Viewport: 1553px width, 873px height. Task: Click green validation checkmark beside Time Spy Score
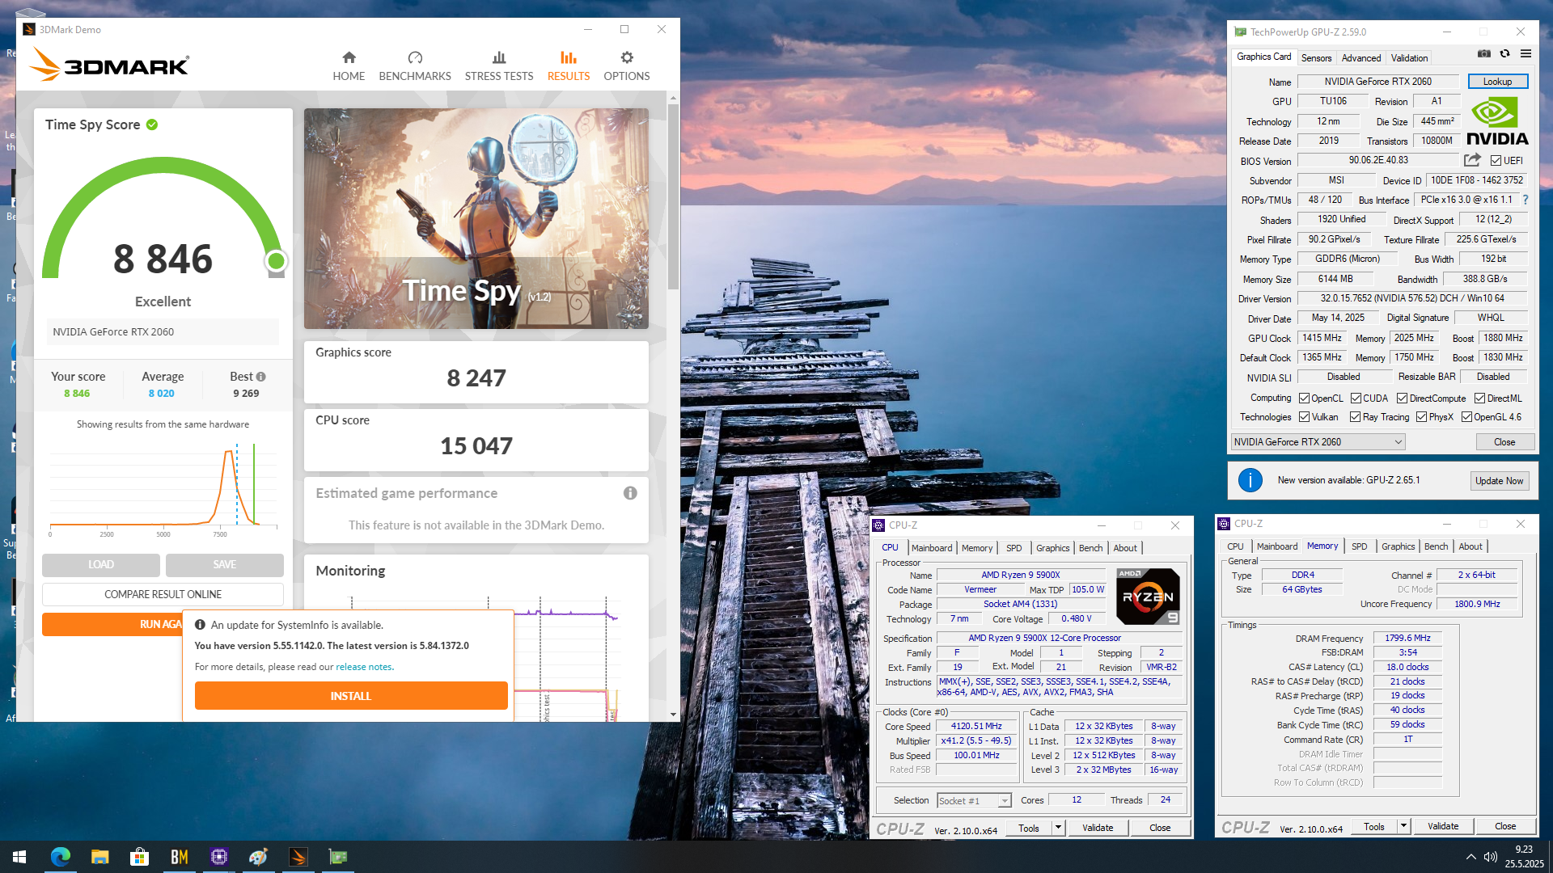coord(152,124)
